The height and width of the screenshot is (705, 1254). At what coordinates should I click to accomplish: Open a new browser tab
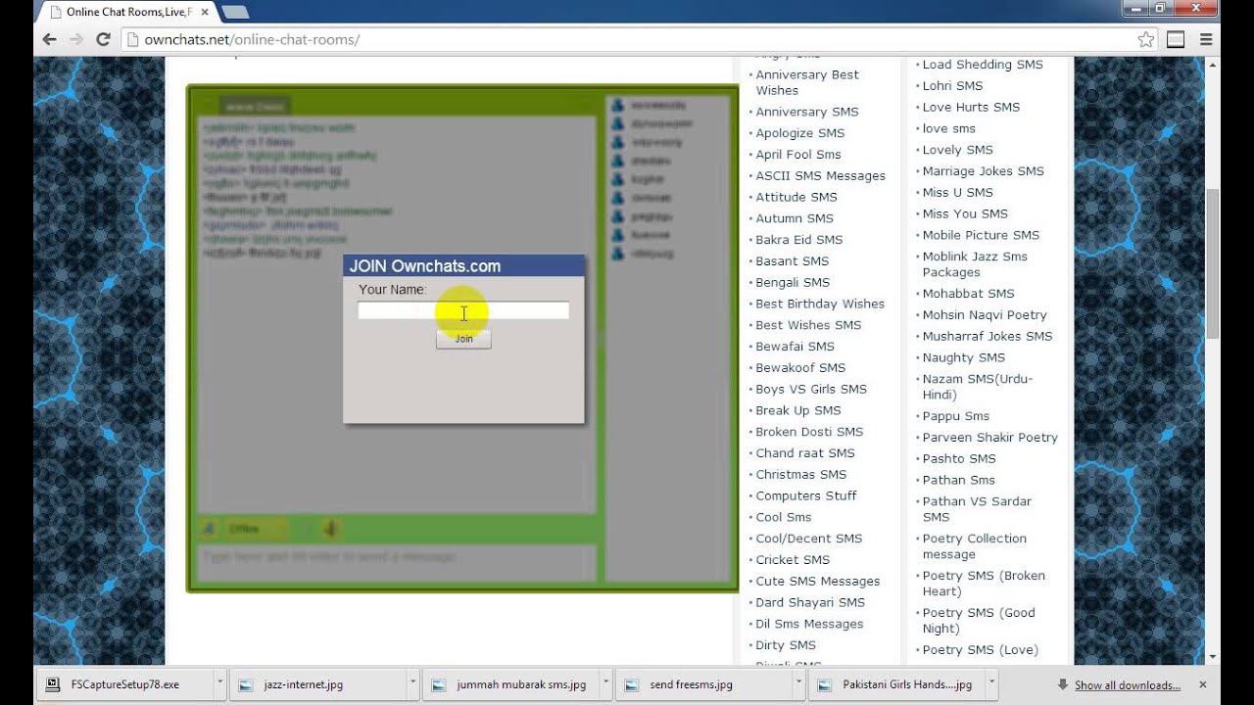234,12
